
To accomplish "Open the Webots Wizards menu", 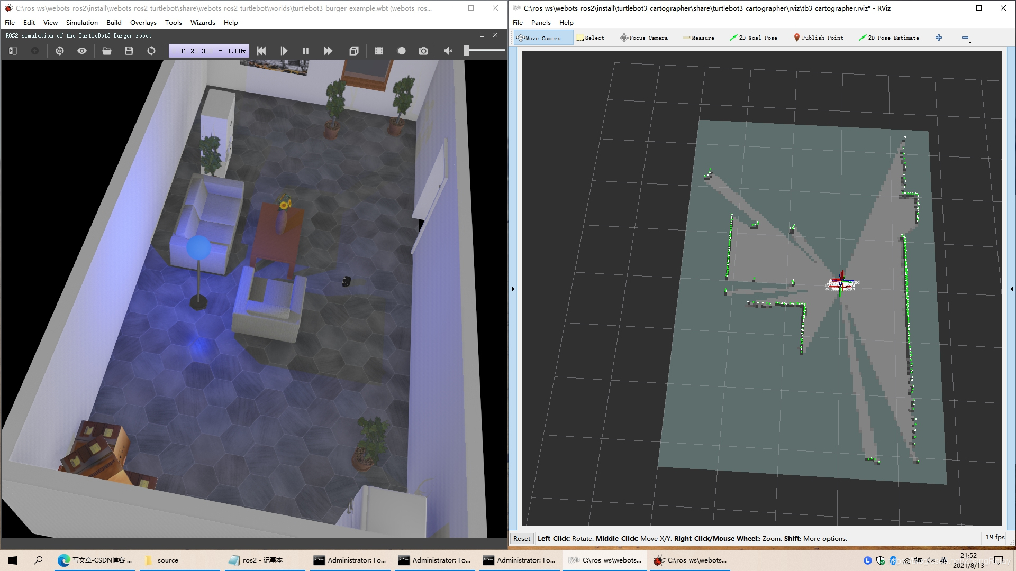I will (x=203, y=22).
